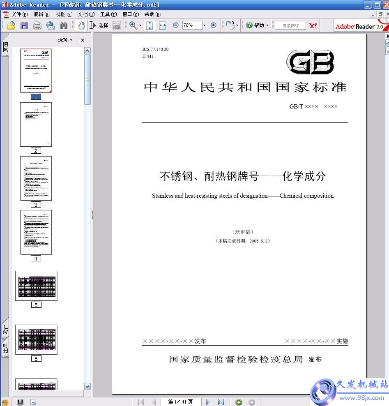Click the grey next view arrow
Screen dimensions: 389x406
(x=251, y=402)
